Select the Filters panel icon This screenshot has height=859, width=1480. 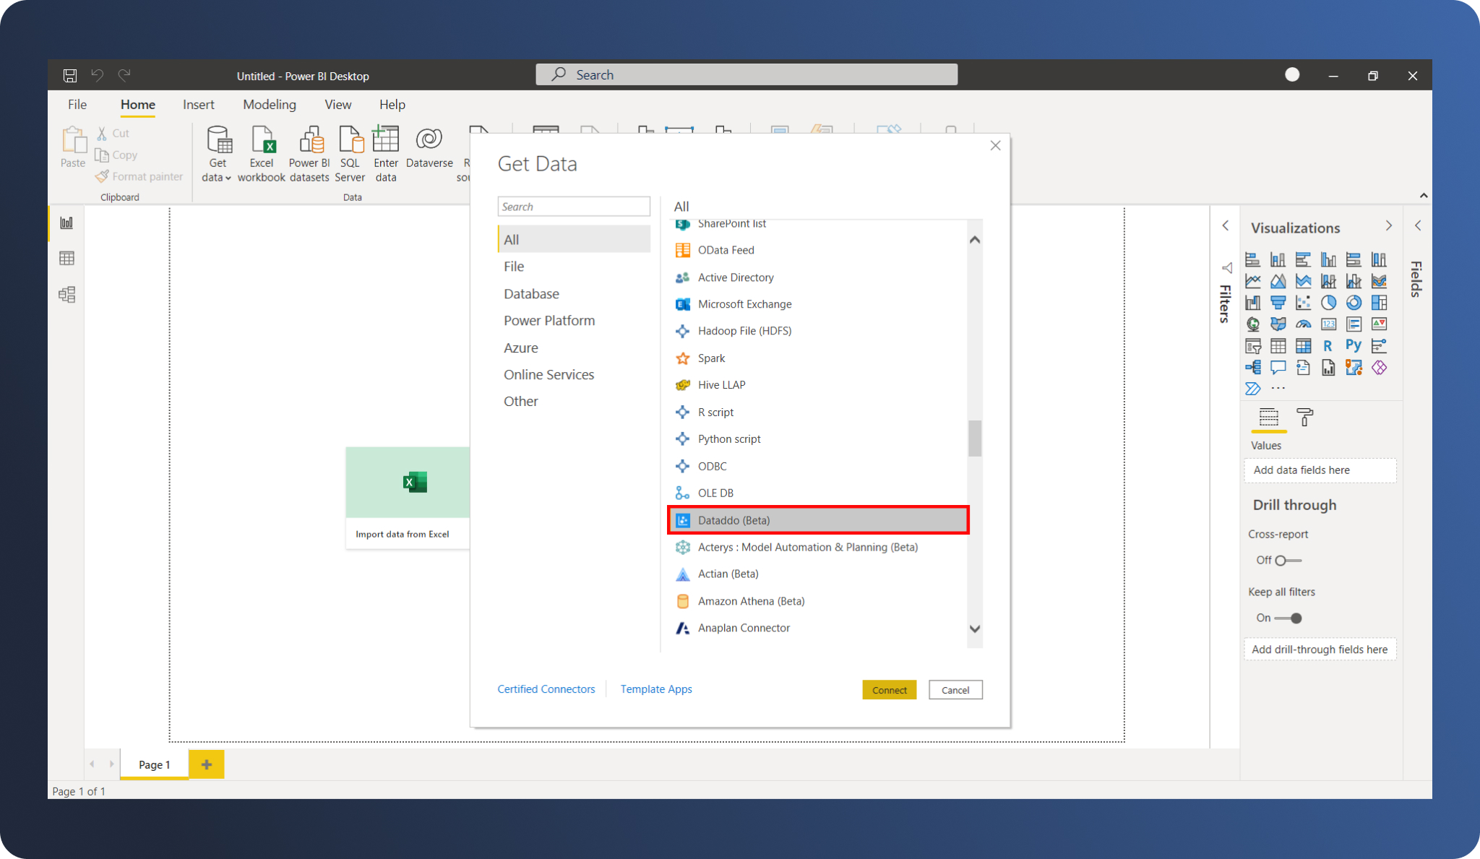tap(1226, 267)
